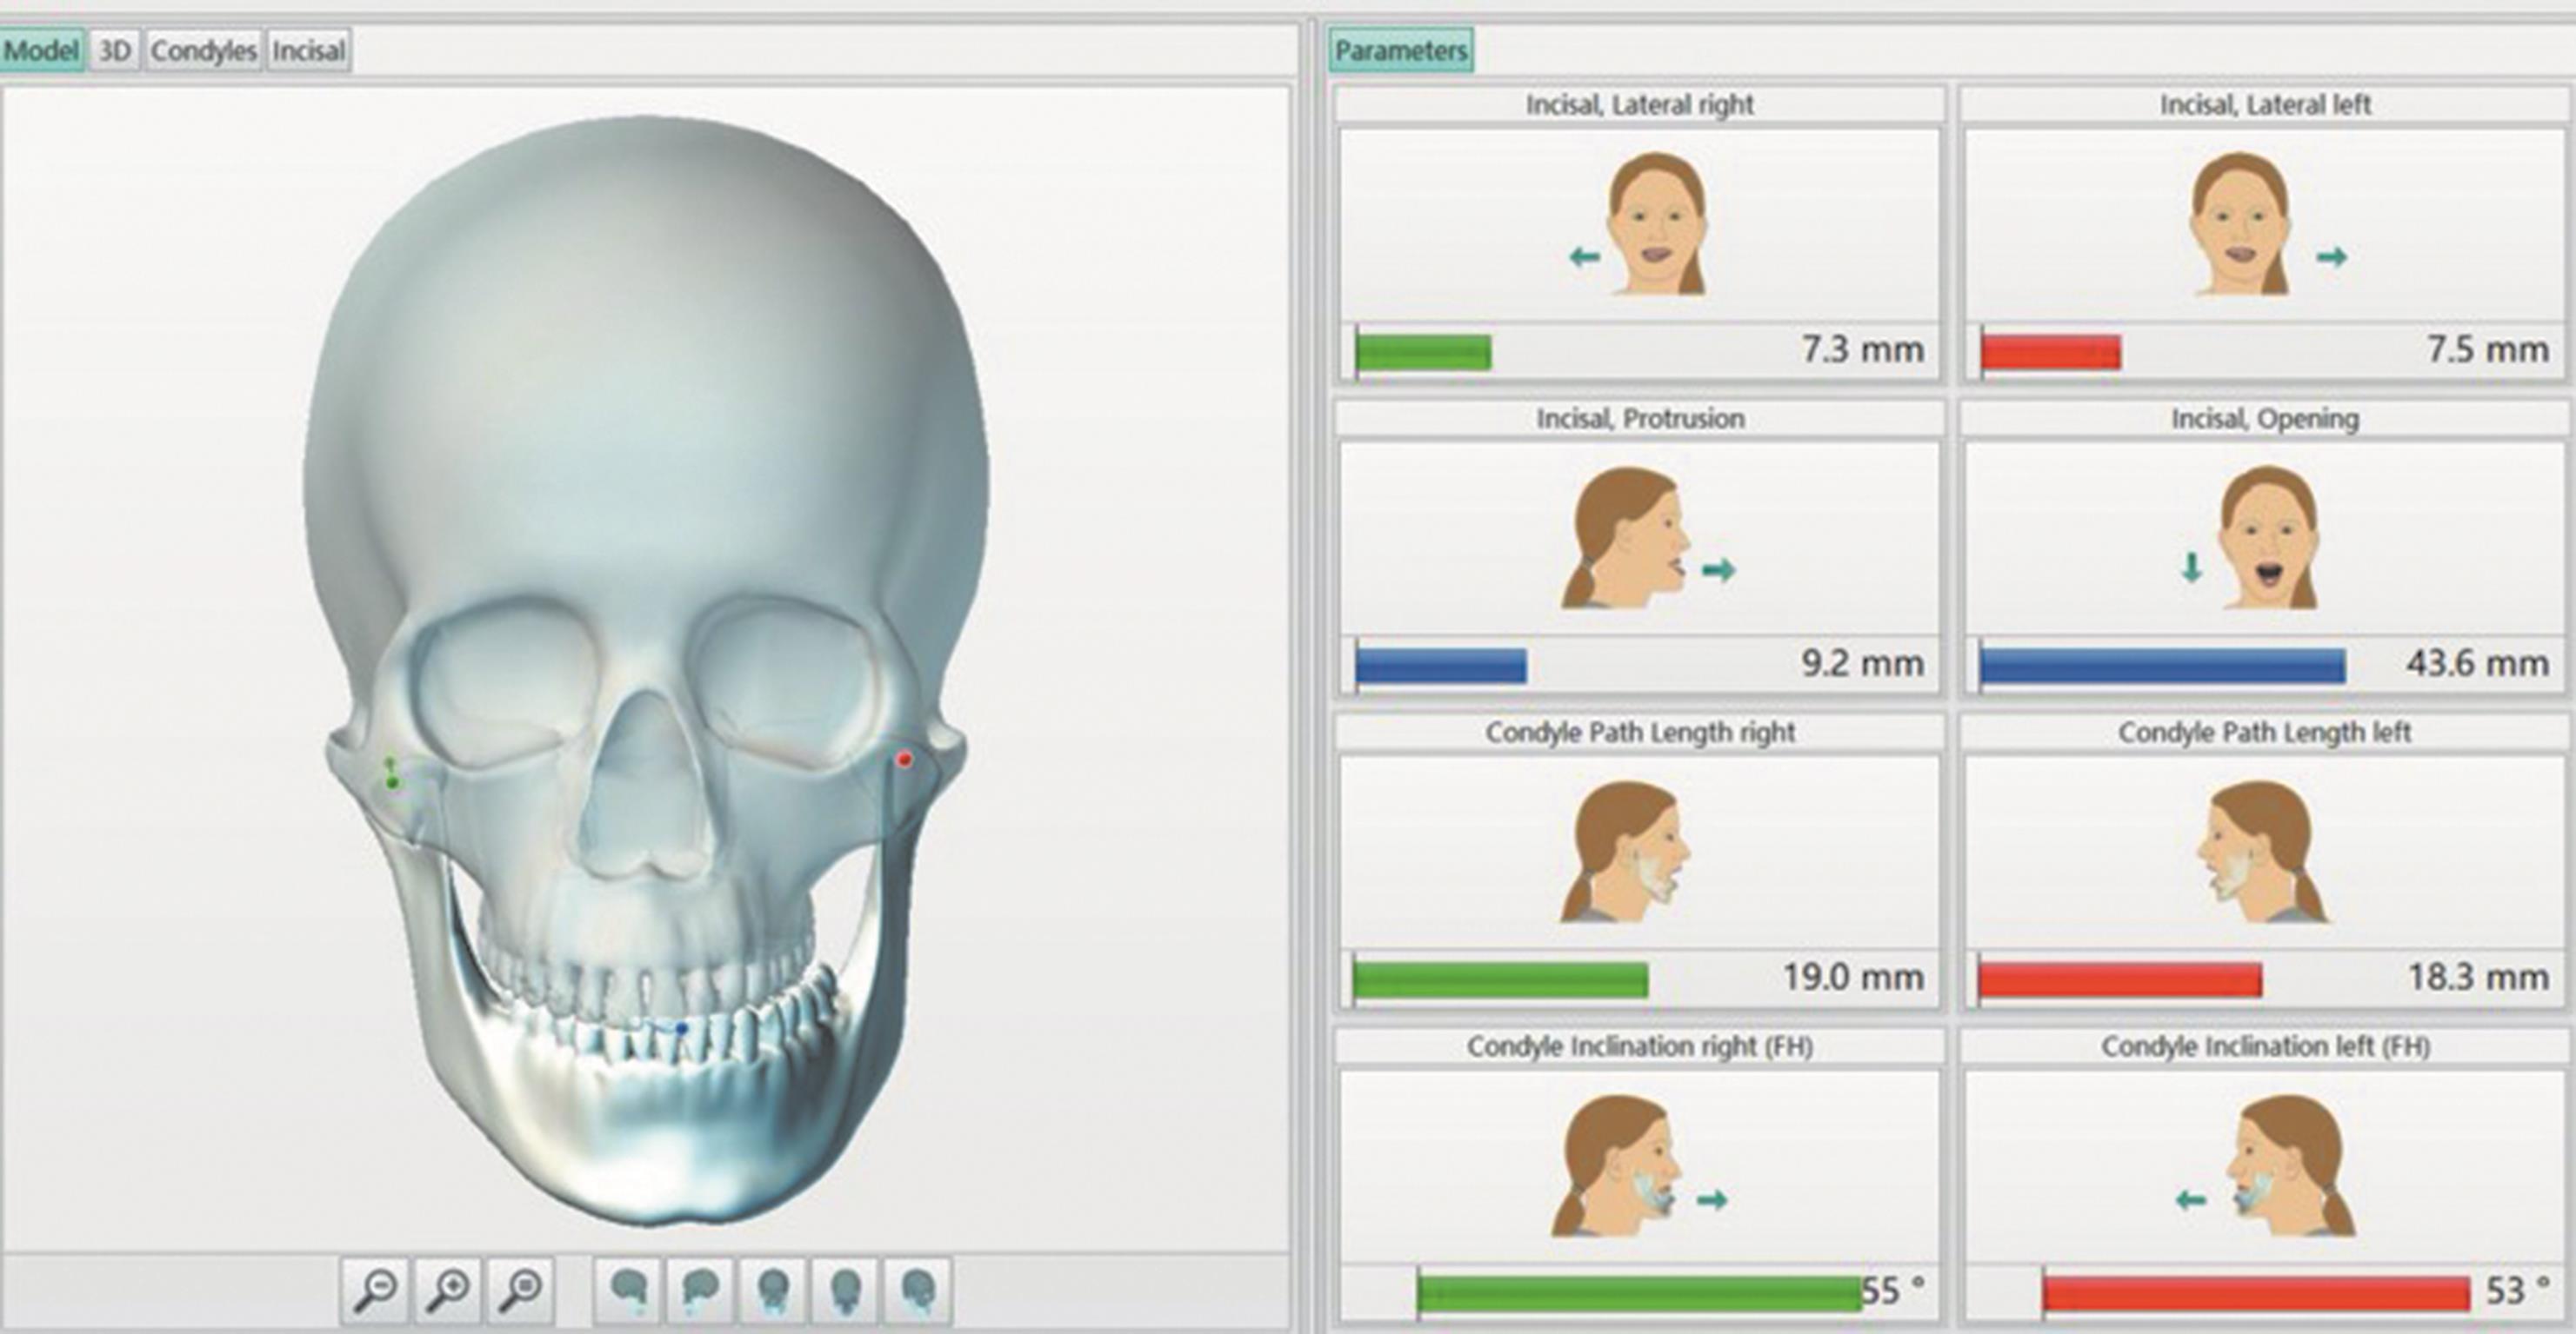Viewport: 2576px width, 1334px height.
Task: Select the middle skull view icon of five
Action: pyautogui.click(x=773, y=1290)
